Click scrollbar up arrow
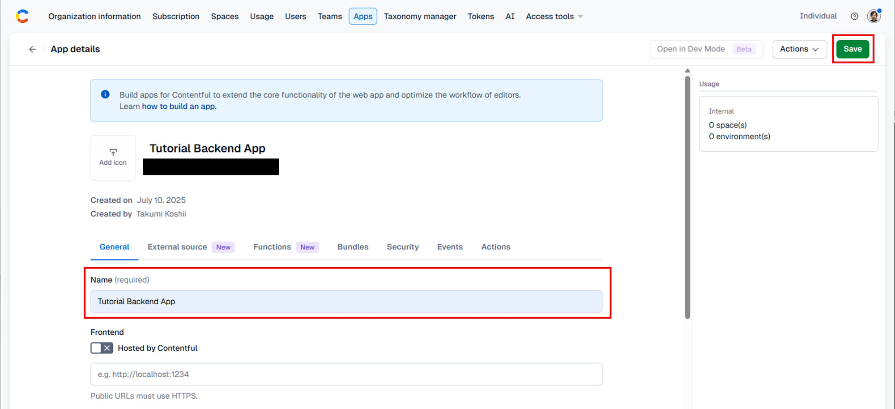This screenshot has width=895, height=409. click(x=687, y=71)
